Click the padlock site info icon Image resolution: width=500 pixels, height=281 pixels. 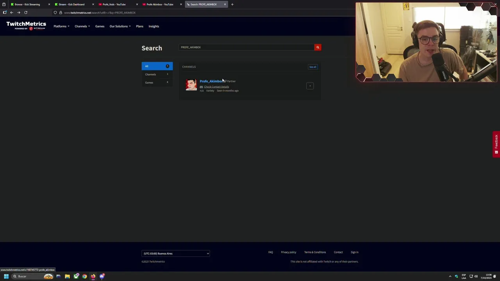(x=61, y=12)
